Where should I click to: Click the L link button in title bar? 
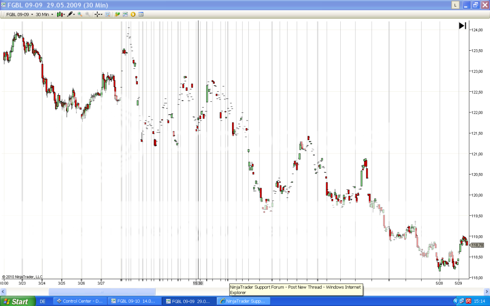455,4
